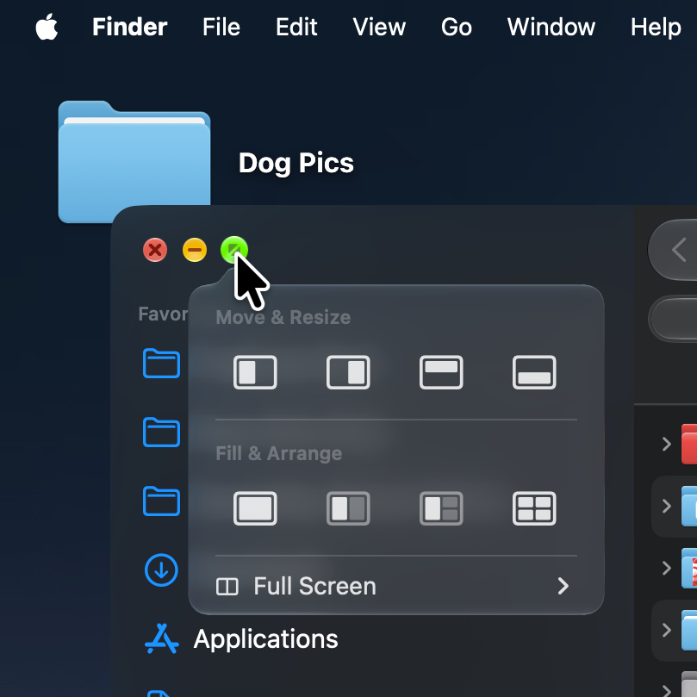Go back with Finder toolbar arrow

coord(678,249)
